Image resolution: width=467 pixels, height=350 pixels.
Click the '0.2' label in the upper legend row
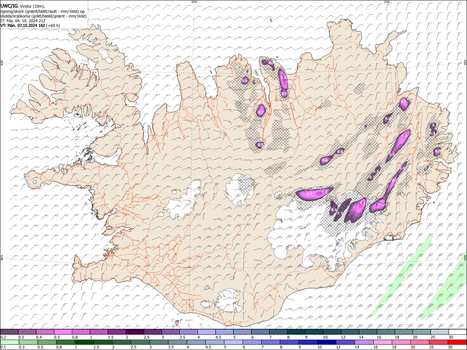pyautogui.click(x=3, y=337)
